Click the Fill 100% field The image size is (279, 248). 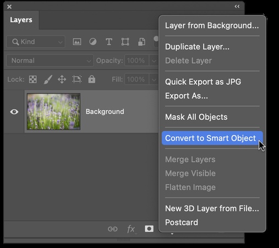(x=136, y=79)
